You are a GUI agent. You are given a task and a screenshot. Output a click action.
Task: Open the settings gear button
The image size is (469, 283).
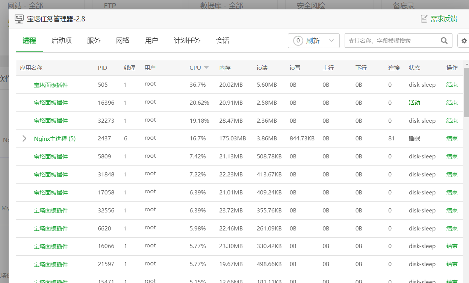tap(464, 41)
